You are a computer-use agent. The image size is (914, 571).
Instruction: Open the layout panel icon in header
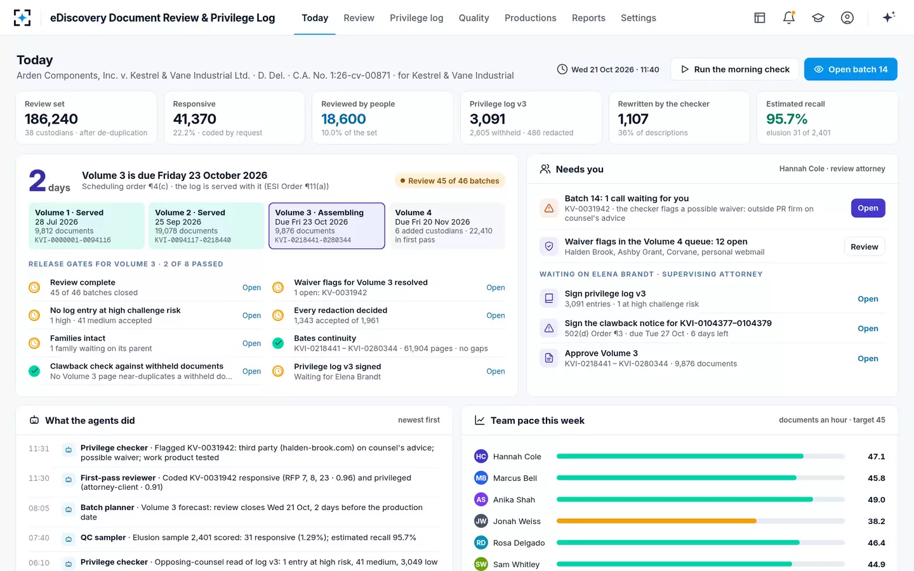760,18
